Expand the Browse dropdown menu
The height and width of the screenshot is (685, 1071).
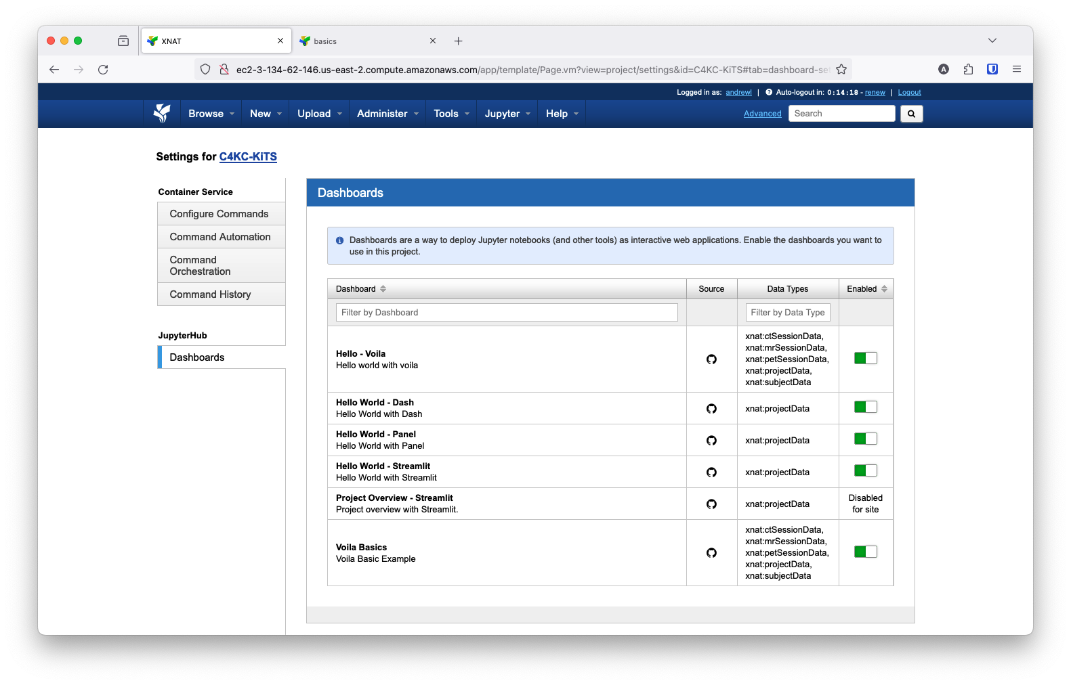tap(211, 114)
